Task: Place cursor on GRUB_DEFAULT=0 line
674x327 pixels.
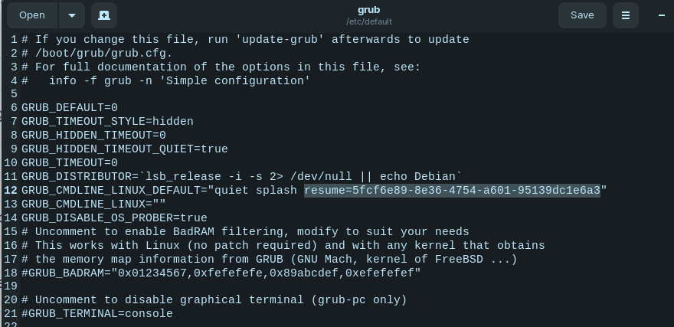Action: click(70, 108)
